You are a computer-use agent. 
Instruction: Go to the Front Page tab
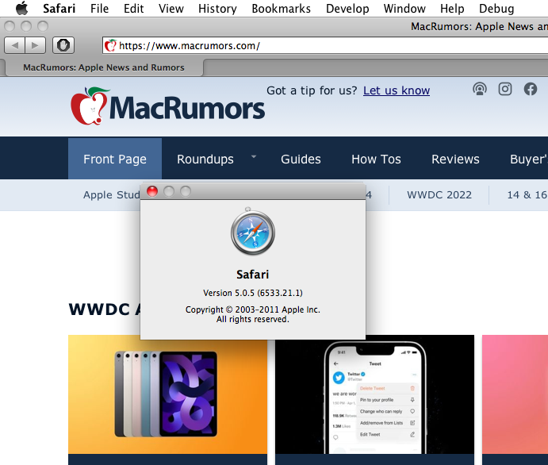click(115, 159)
